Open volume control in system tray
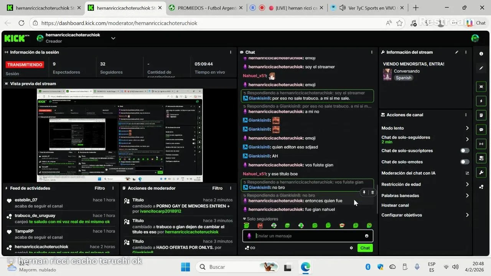Screen dimensions: 491x276 click(x=455, y=267)
